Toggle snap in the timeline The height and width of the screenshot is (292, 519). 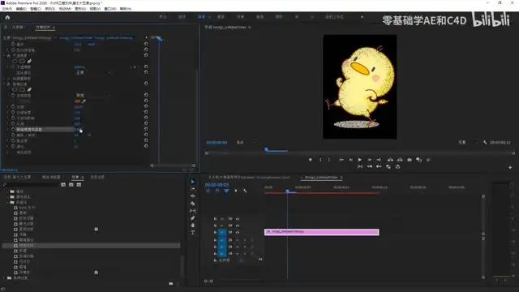[217, 191]
